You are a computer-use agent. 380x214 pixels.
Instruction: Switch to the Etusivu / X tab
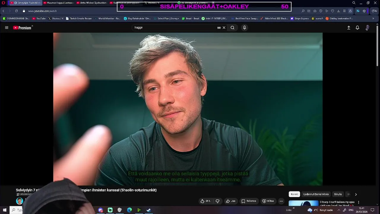[152, 3]
